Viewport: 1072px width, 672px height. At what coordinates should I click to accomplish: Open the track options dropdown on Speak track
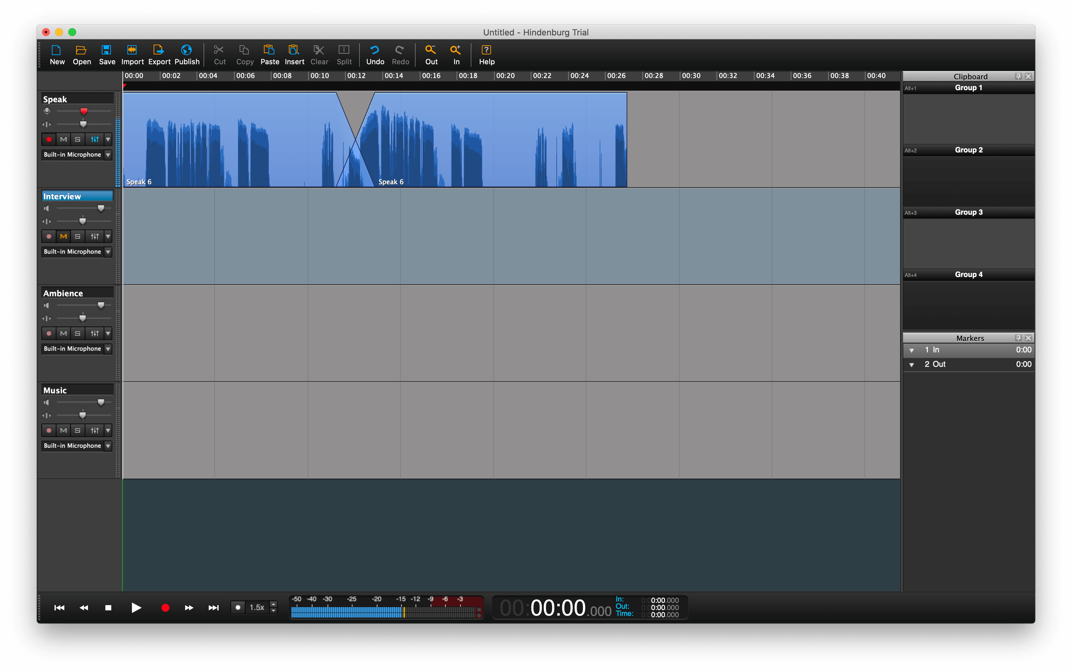[108, 139]
